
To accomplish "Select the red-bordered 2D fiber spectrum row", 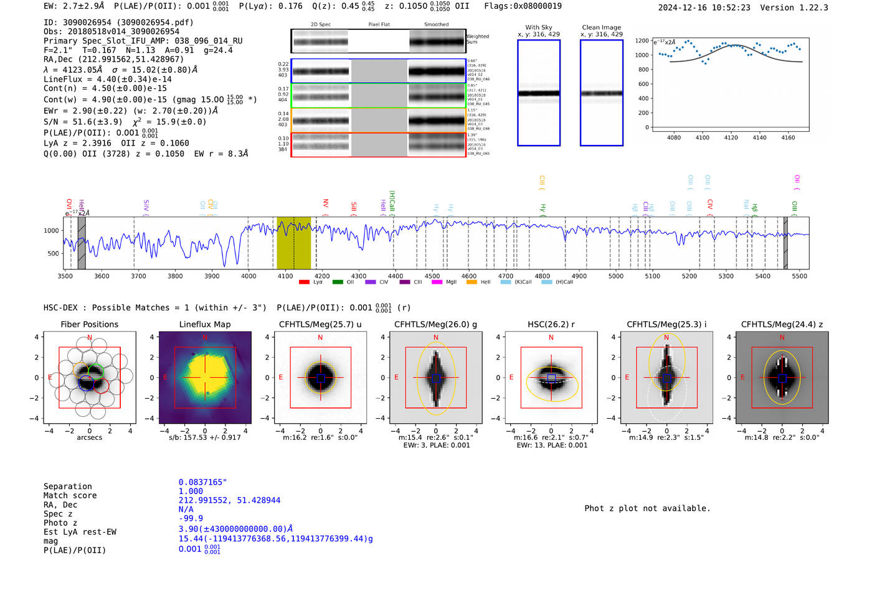I will pos(378,144).
